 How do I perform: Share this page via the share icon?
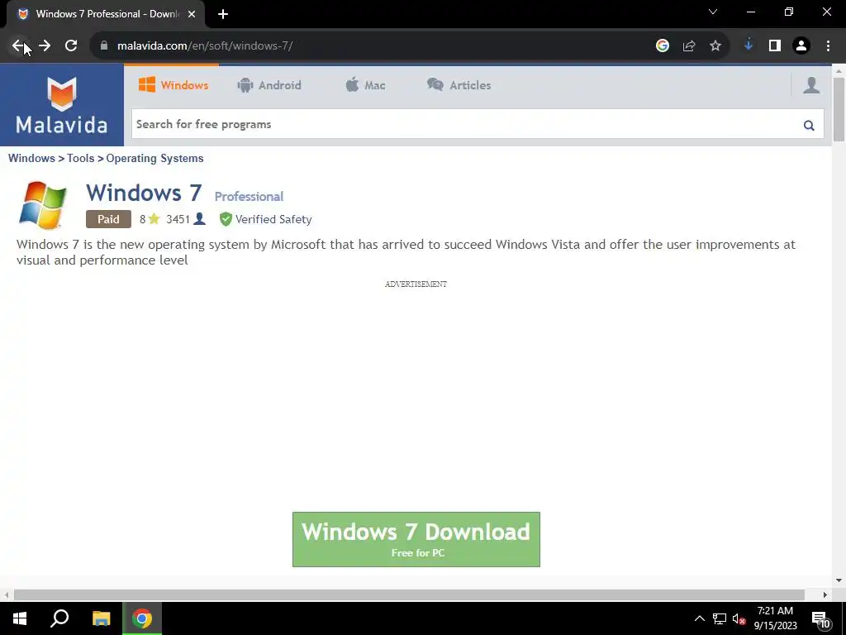coord(689,46)
